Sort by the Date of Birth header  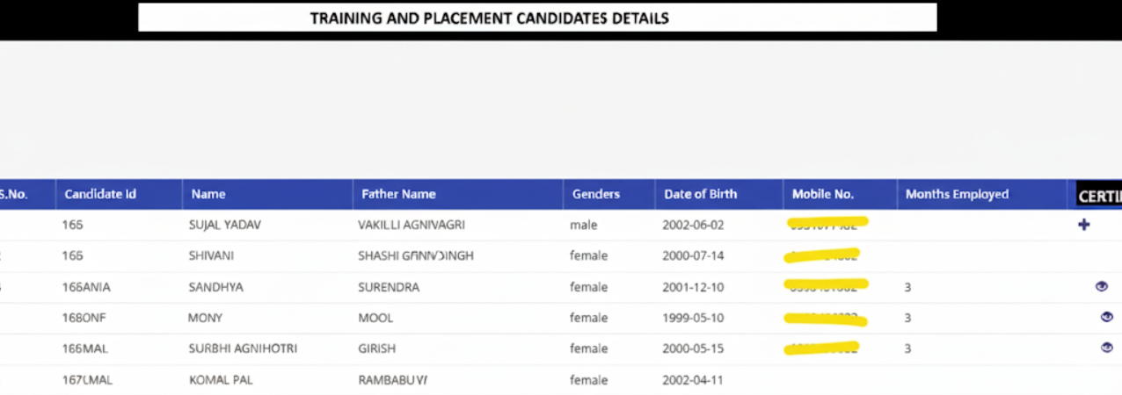700,194
